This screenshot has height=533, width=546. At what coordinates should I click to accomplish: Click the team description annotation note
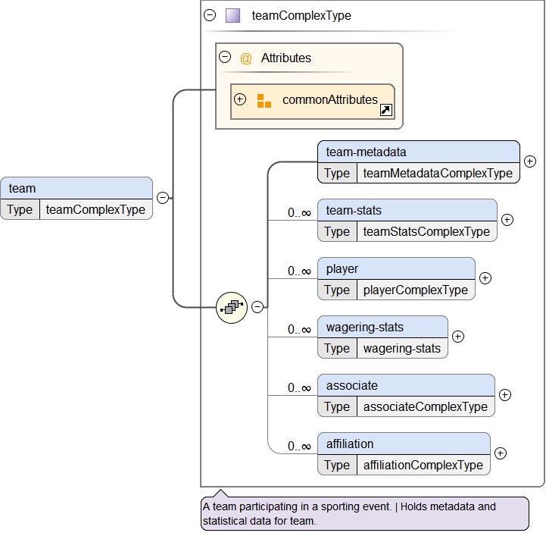pyautogui.click(x=363, y=513)
